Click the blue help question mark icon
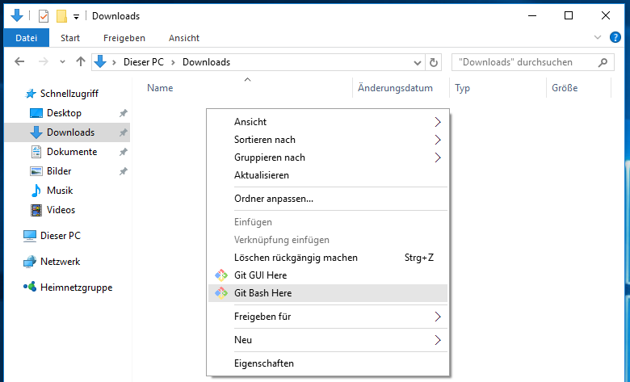 615,37
